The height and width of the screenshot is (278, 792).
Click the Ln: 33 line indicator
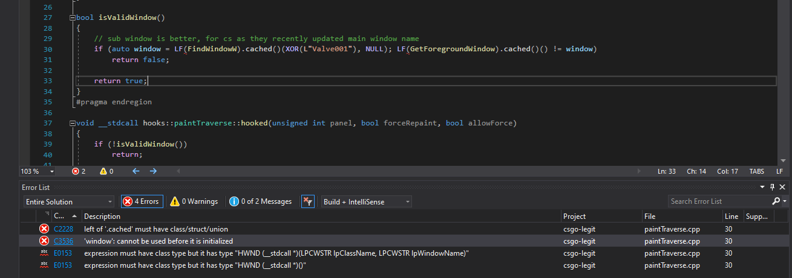pos(667,171)
